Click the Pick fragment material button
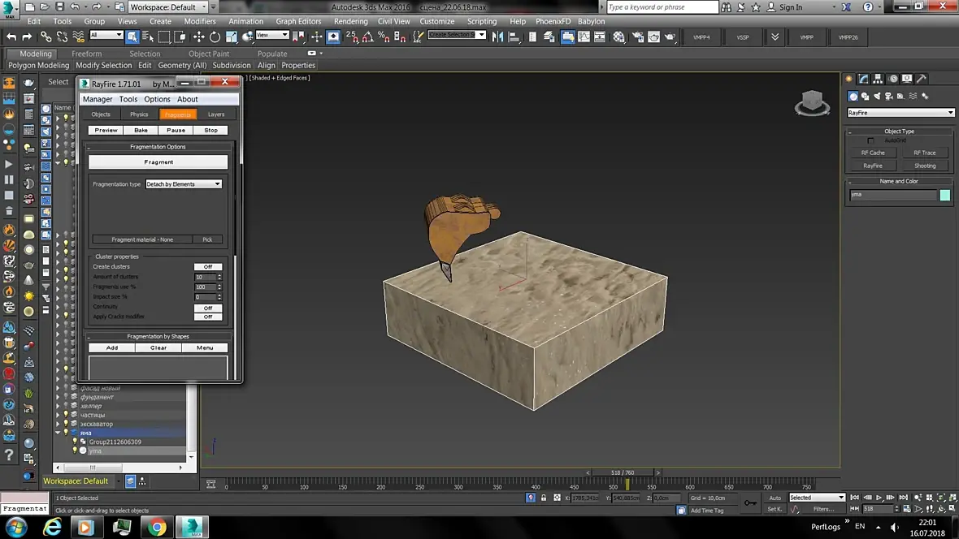The image size is (959, 539). coord(207,239)
